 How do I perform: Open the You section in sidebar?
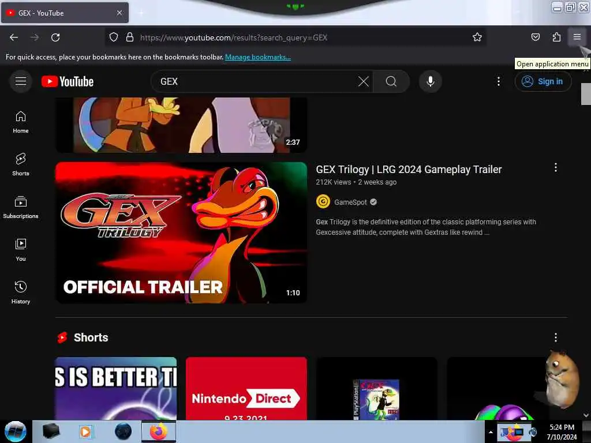point(21,250)
